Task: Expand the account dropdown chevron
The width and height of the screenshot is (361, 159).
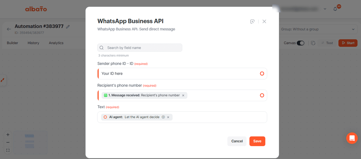Action: [325, 9]
